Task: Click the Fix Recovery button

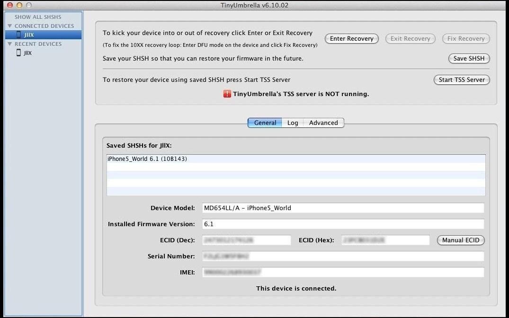Action: point(465,38)
